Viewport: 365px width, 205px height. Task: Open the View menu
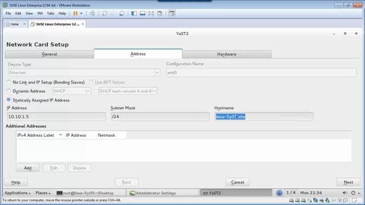[x=29, y=14]
